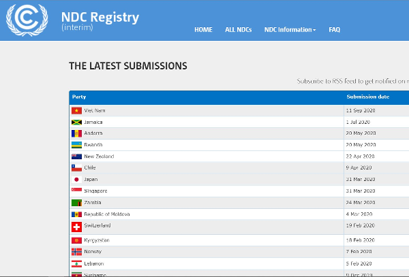Click the date 19 Feb 2020

pos(360,225)
